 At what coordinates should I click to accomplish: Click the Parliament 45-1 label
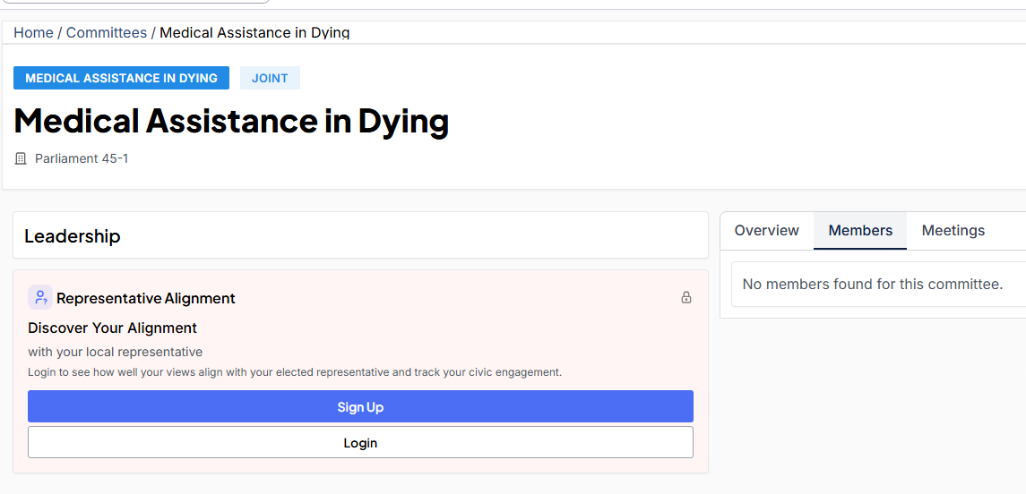(82, 158)
